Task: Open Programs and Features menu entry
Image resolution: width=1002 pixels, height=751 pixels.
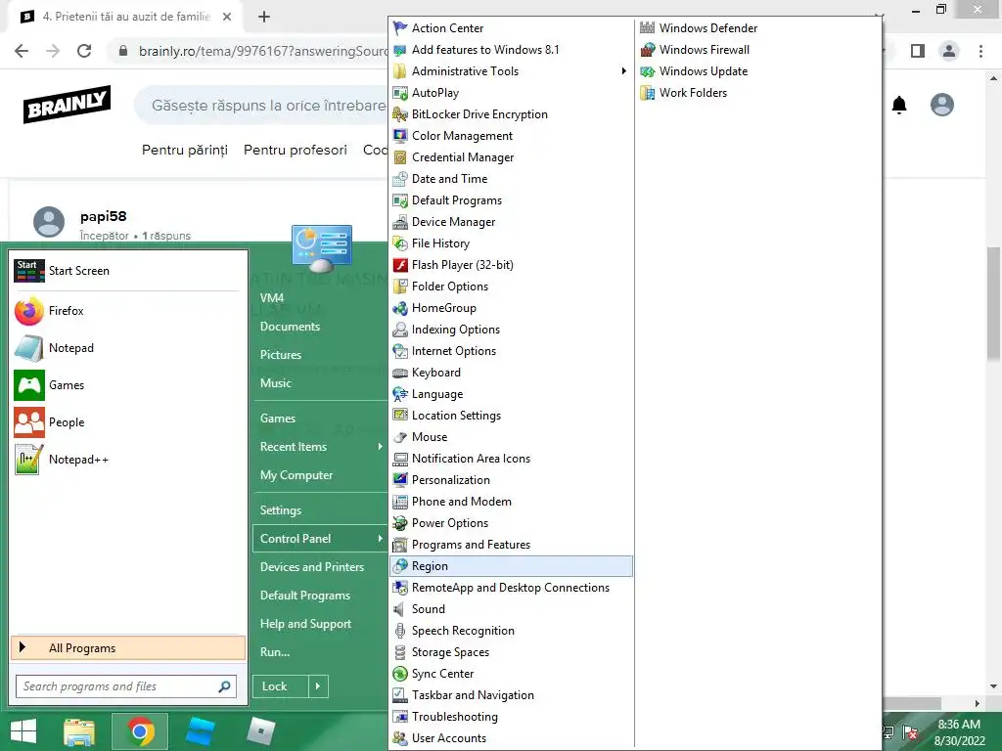Action: click(511, 545)
